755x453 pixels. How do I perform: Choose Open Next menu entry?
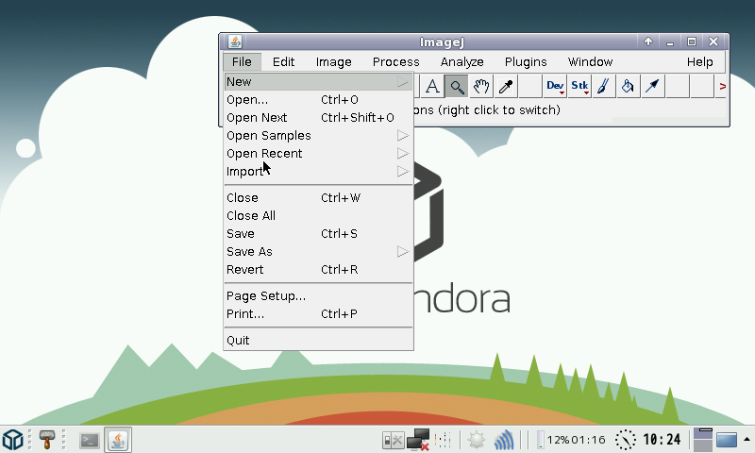click(318, 117)
